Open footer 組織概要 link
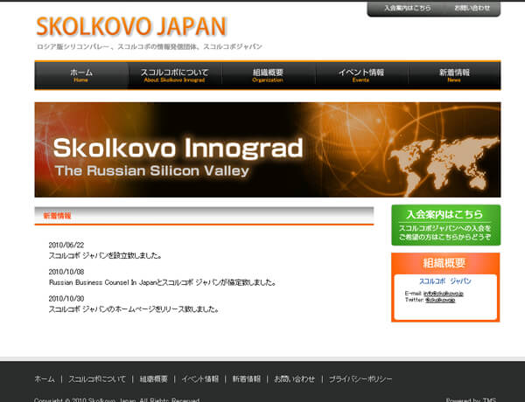Viewport: 525px width, 402px height. click(x=154, y=379)
